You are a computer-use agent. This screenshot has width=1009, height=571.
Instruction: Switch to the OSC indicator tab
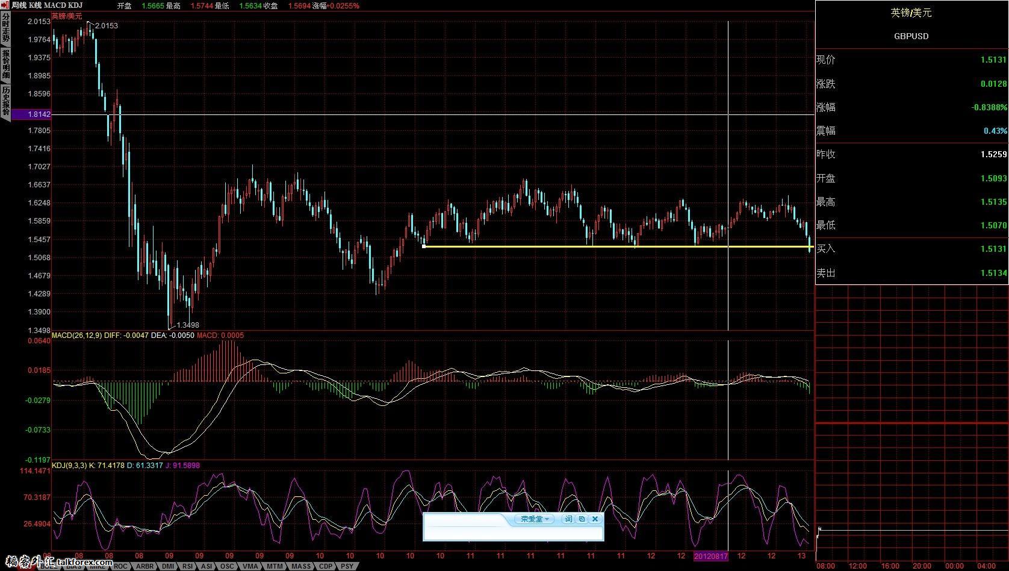(227, 566)
